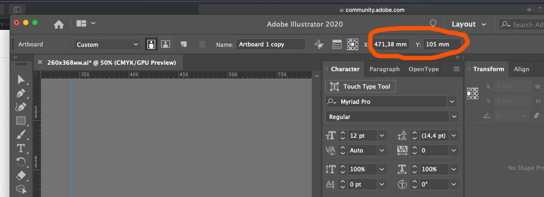Select the Paintbrush tool

point(21,135)
